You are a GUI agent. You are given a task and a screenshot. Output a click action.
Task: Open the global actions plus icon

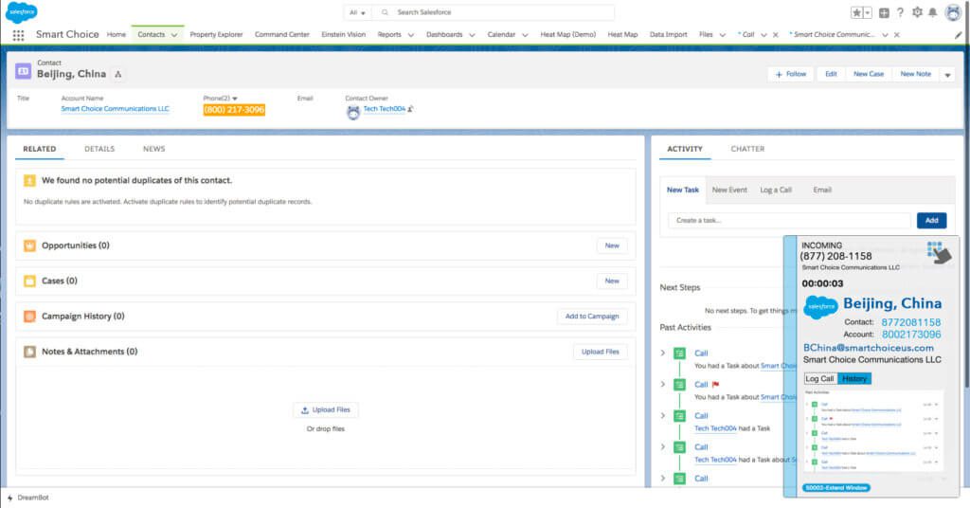(x=884, y=12)
